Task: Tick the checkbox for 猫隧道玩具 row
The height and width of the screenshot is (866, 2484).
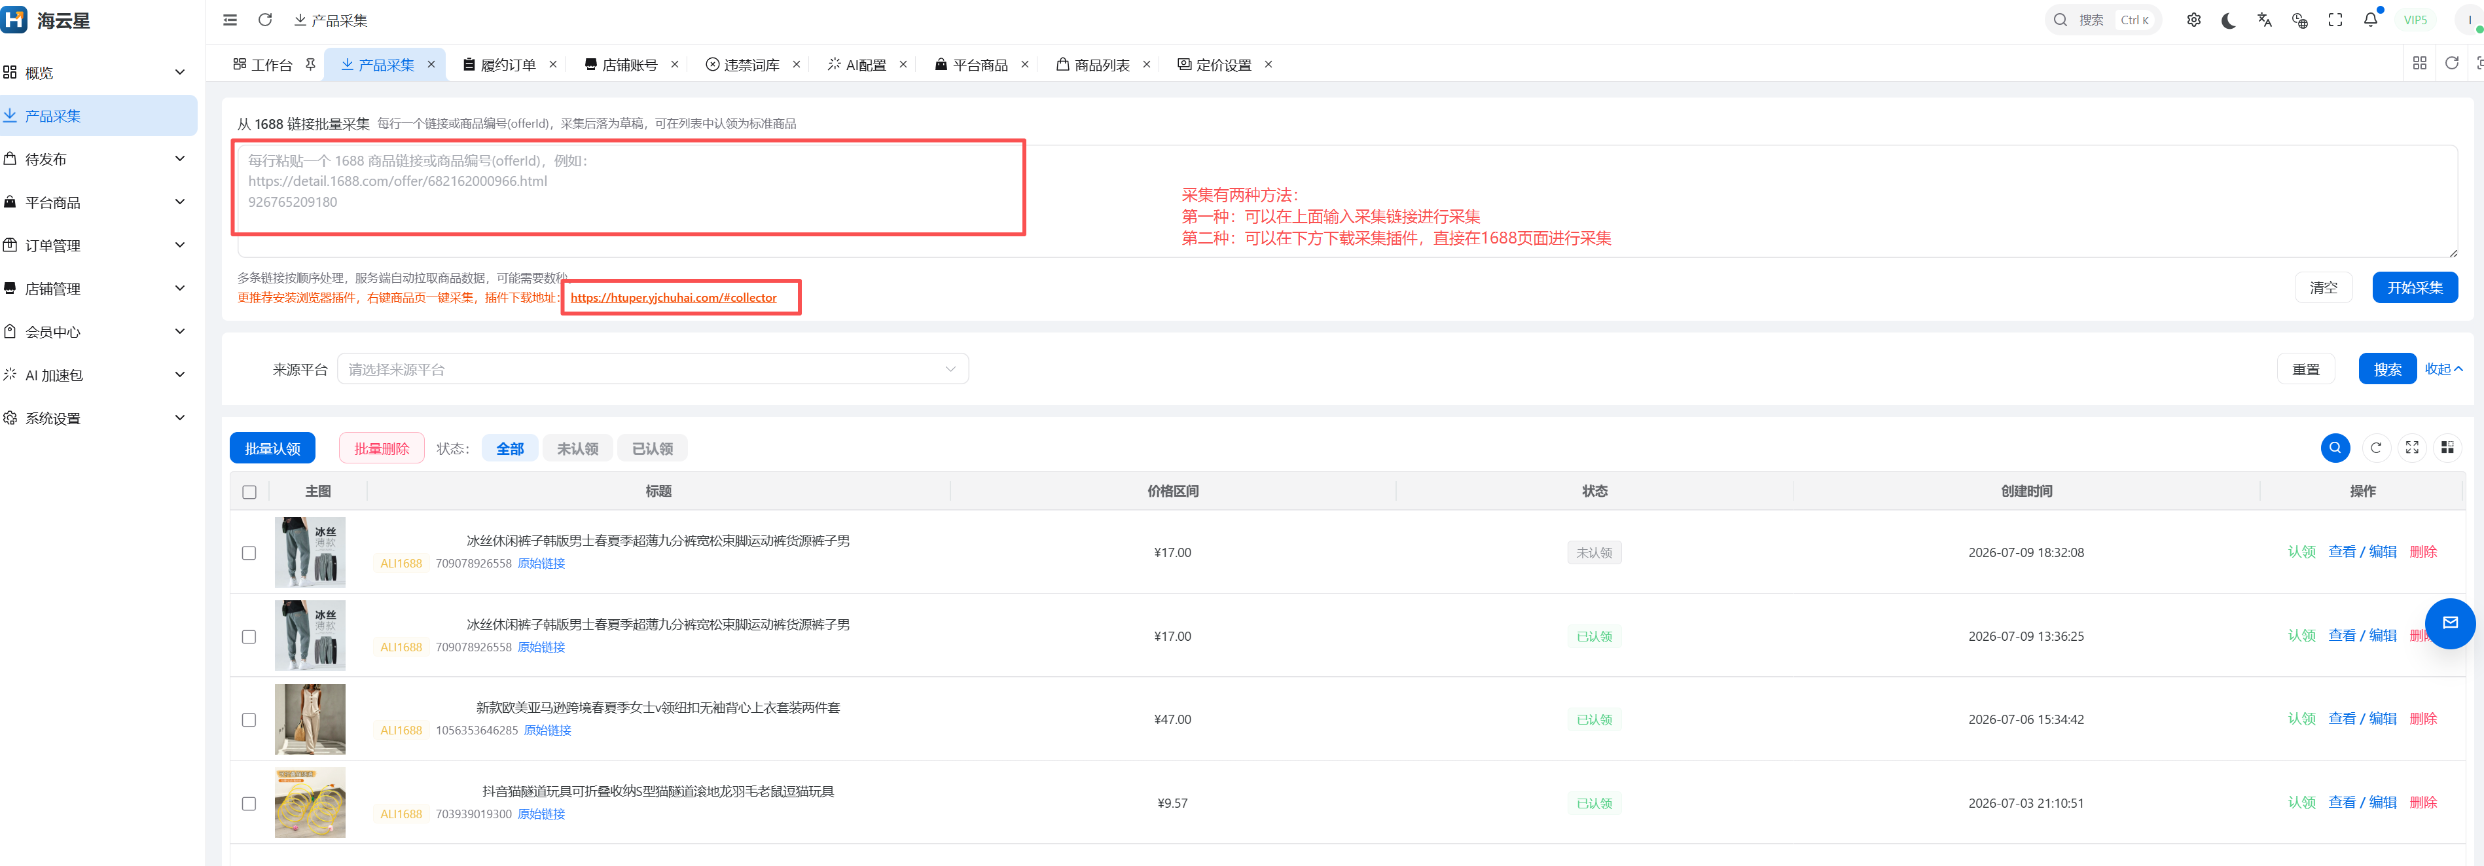Action: coord(250,803)
